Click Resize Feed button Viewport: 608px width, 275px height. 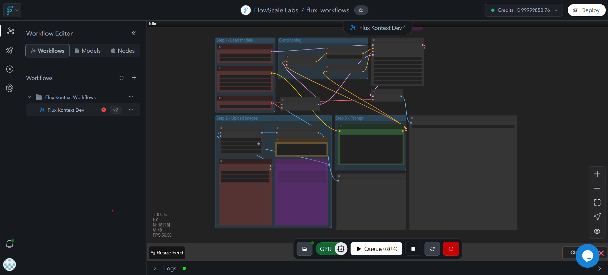167,253
